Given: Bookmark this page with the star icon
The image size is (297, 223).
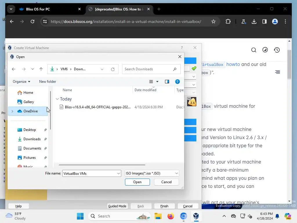Looking at the screenshot, I should [213, 21].
